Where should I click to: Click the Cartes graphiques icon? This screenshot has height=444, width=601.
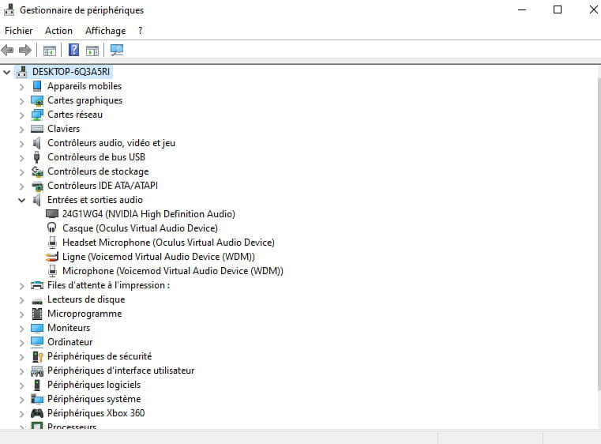(37, 100)
